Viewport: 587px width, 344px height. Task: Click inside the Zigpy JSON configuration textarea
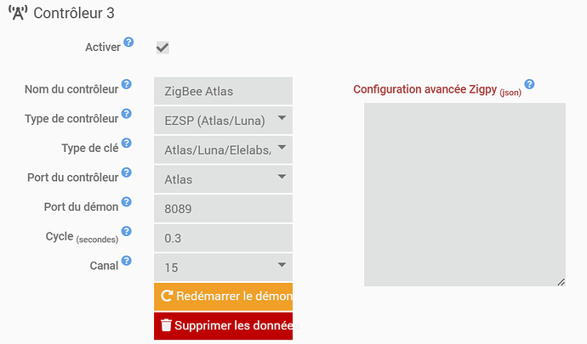point(464,195)
